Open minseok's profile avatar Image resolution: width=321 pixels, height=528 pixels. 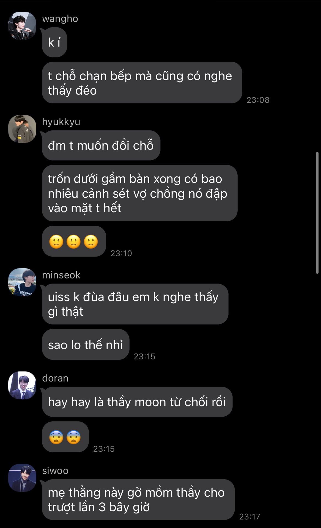tap(22, 282)
